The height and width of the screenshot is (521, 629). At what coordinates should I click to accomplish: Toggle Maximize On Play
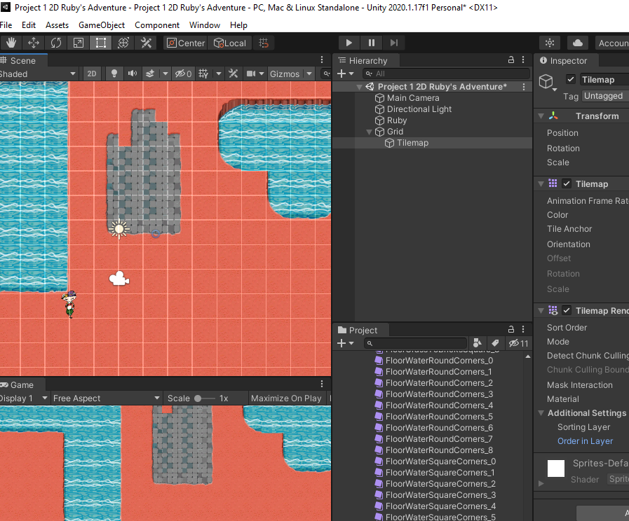coord(286,398)
